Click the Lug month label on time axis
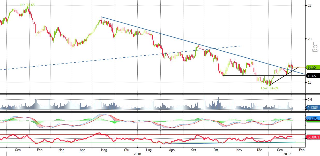Viewport: 320px width, 156px height. [149, 150]
